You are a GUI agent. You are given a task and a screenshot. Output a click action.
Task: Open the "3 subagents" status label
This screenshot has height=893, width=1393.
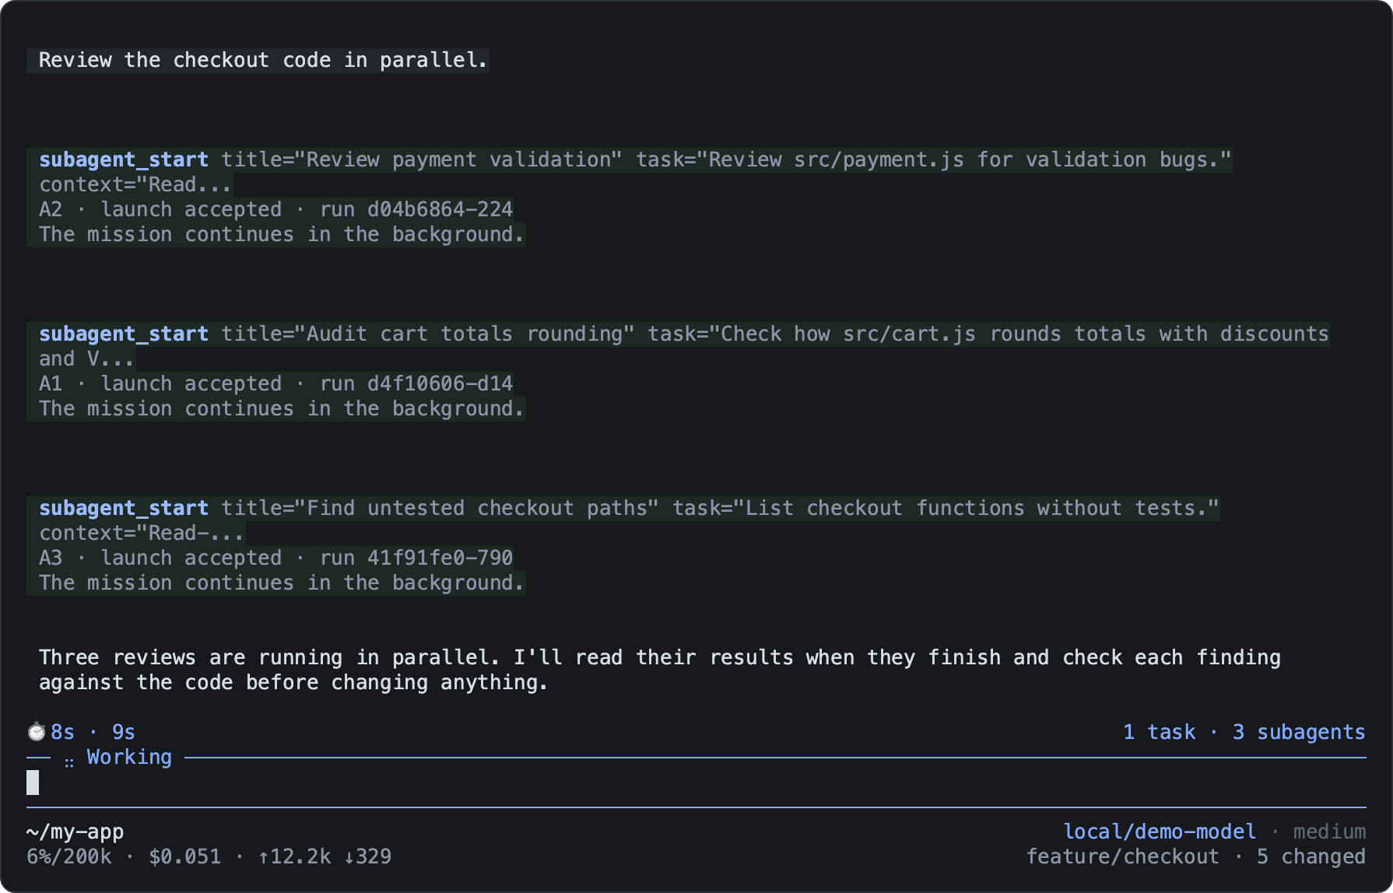[1299, 732]
